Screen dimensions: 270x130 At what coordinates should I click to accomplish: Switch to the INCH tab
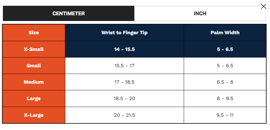click(x=200, y=14)
